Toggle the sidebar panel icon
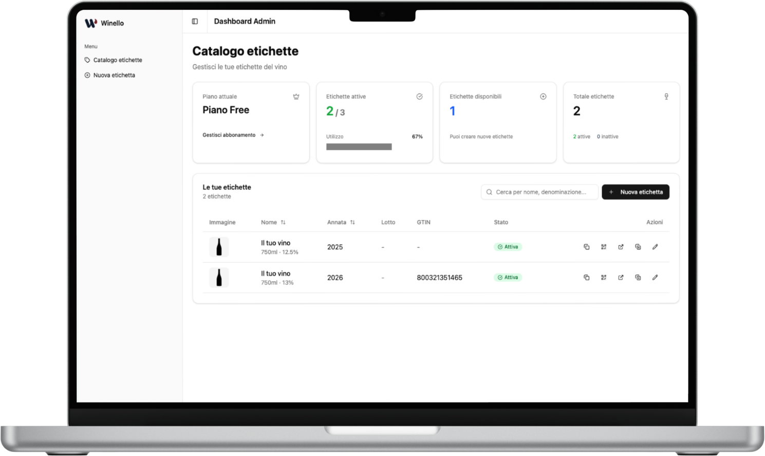Image resolution: width=765 pixels, height=456 pixels. tap(195, 22)
